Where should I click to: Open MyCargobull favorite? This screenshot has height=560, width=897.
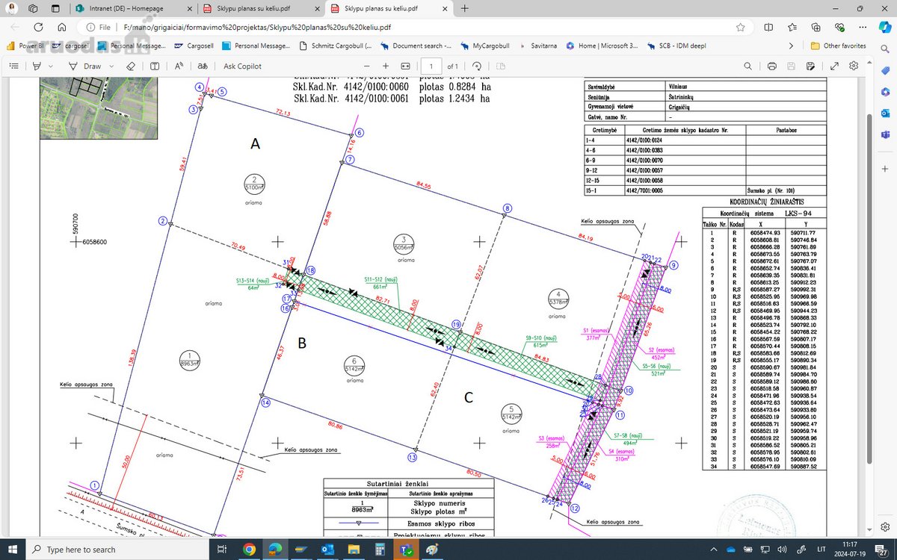coord(486,46)
